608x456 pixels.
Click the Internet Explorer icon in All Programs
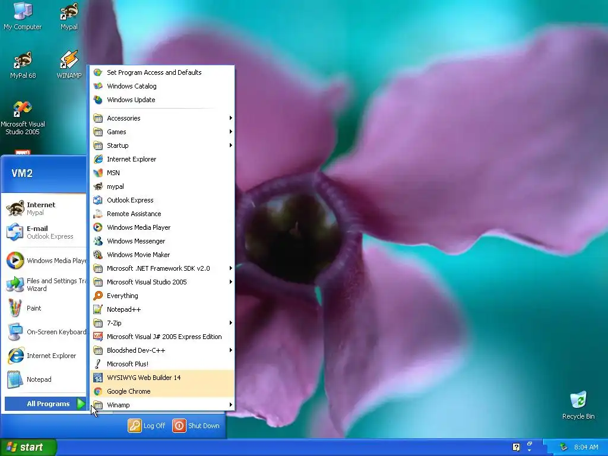click(x=98, y=159)
